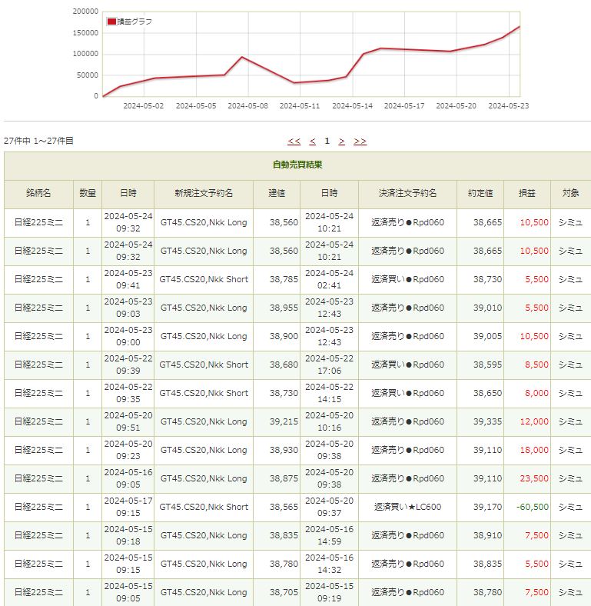The width and height of the screenshot is (591, 606).
Task: Go to previous page with < link
Action: point(313,141)
